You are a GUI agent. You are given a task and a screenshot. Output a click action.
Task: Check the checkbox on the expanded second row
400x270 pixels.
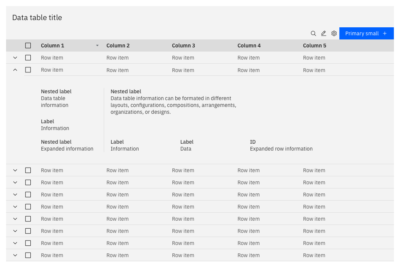tap(28, 70)
